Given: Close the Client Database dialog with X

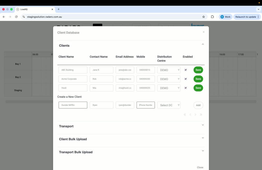Looking at the screenshot, I should click(x=203, y=32).
